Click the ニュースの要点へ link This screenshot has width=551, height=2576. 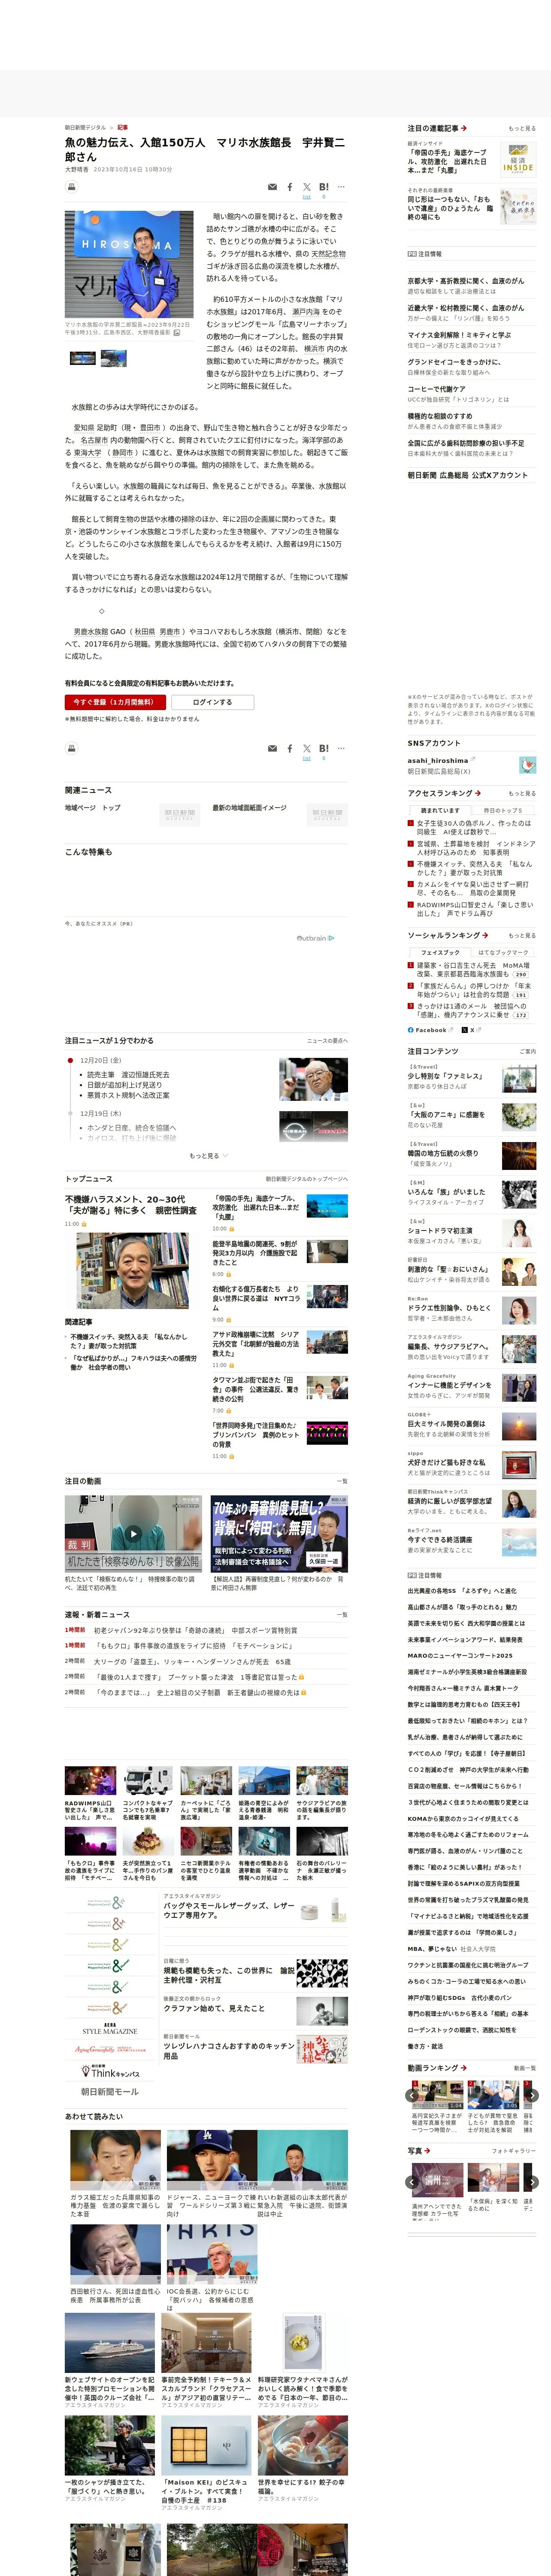click(327, 1041)
